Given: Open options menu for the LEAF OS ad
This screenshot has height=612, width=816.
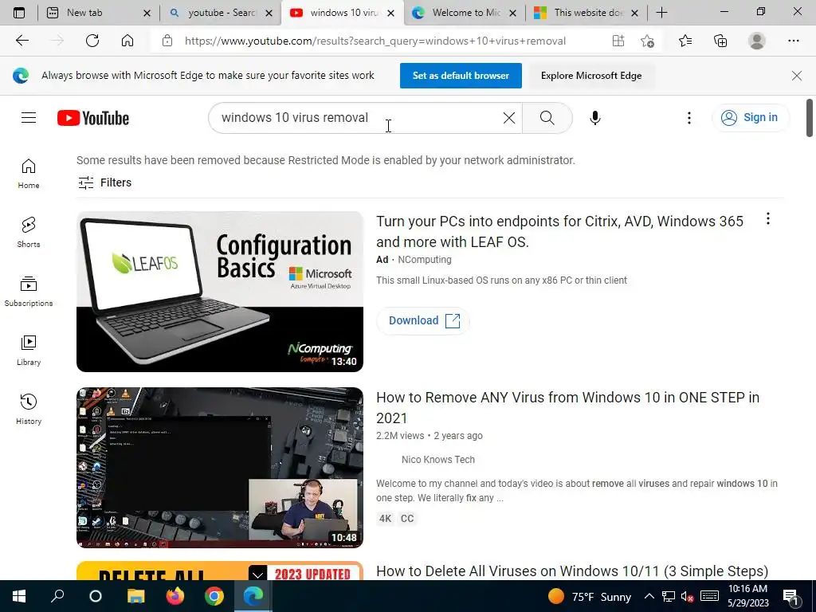Looking at the screenshot, I should tap(767, 219).
